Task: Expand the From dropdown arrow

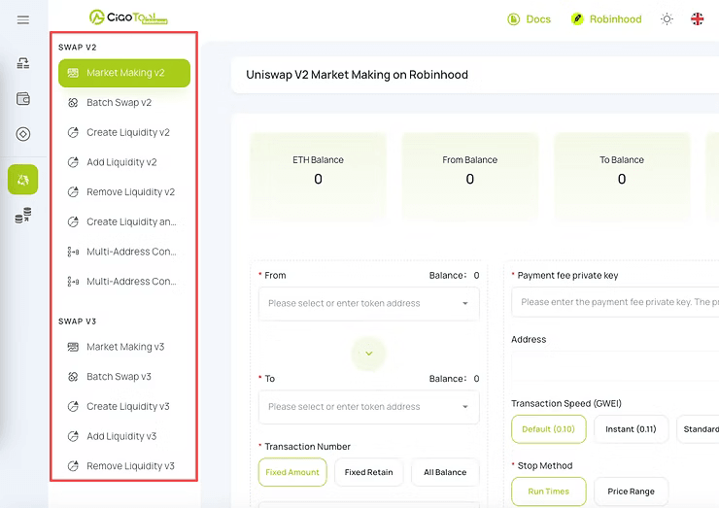Action: pos(465,303)
